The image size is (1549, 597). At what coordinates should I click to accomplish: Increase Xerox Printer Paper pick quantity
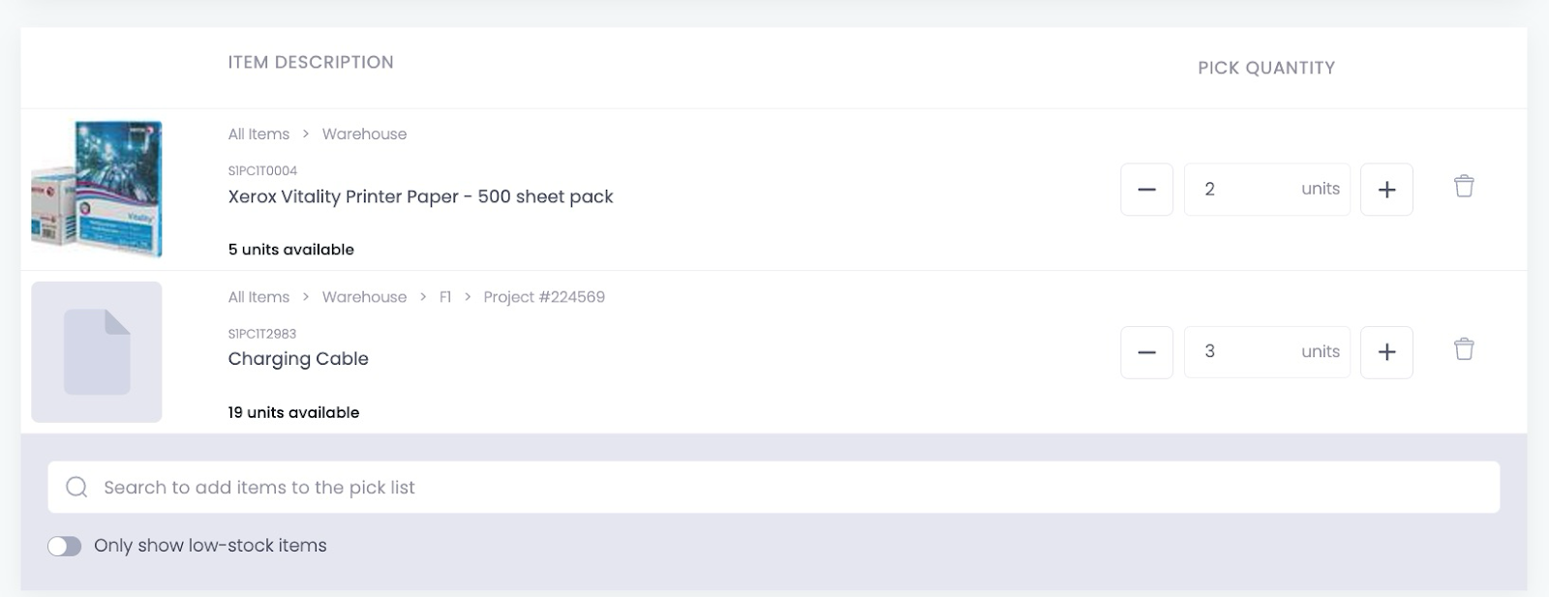1386,189
